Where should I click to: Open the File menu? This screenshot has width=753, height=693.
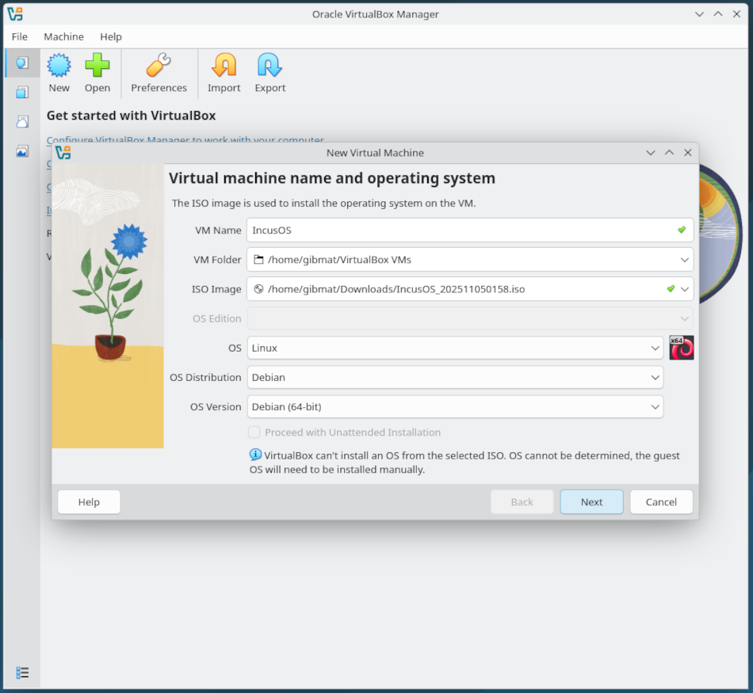click(19, 36)
